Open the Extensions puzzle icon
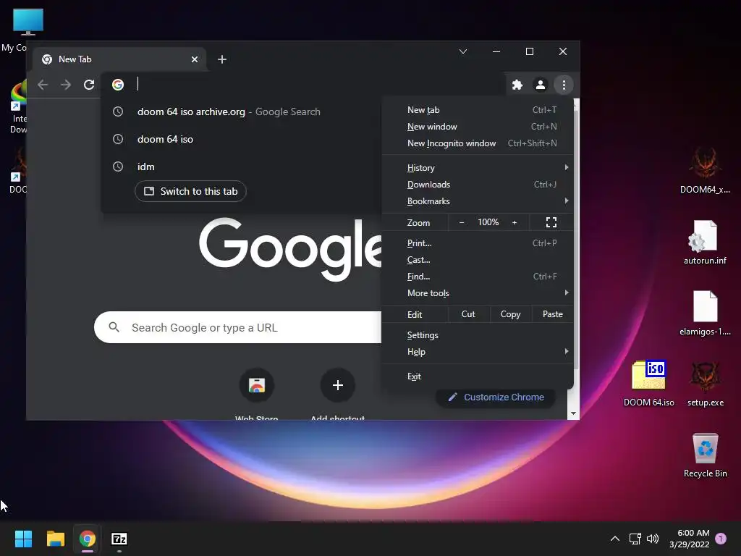Viewport: 741px width, 556px height. coord(517,85)
